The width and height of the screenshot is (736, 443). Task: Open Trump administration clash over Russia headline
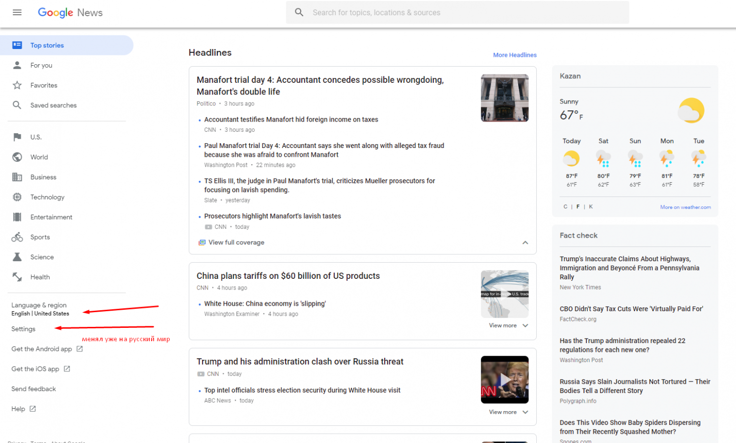(x=300, y=362)
